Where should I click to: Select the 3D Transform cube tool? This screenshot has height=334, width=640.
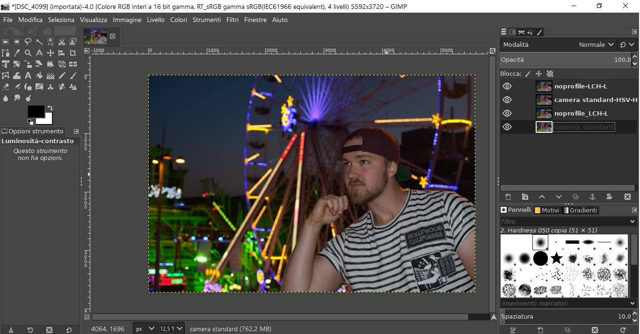[x=62, y=64]
